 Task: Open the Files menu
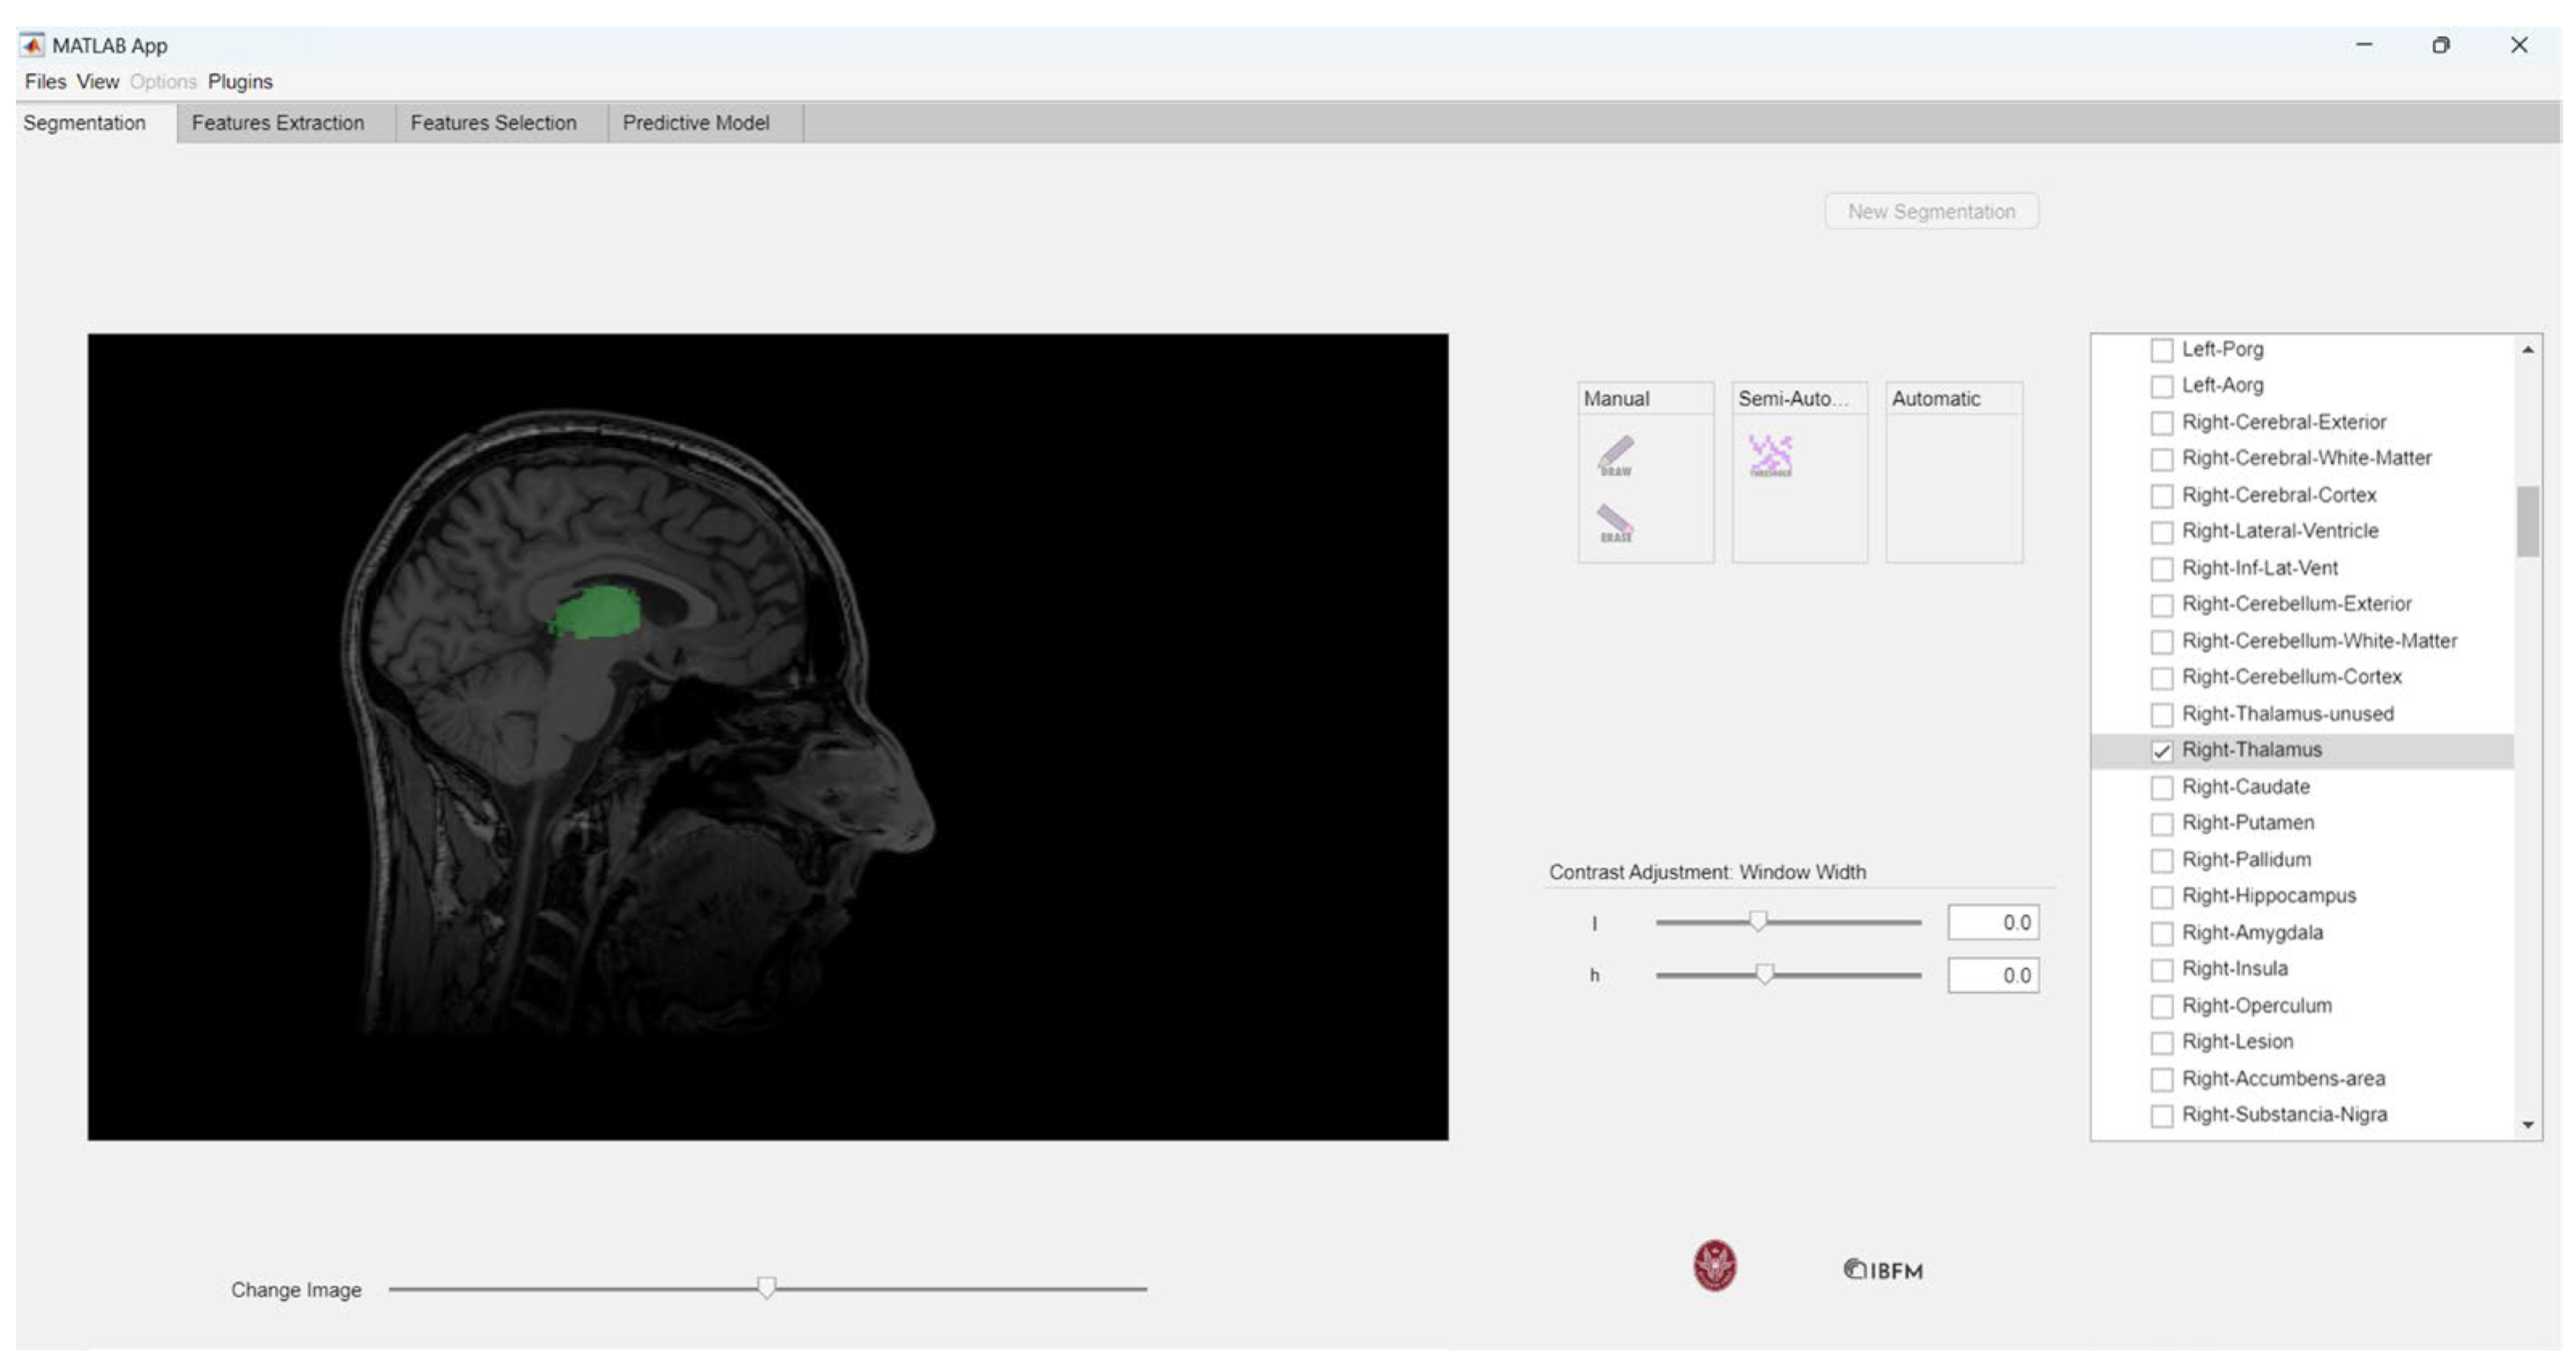[x=45, y=81]
